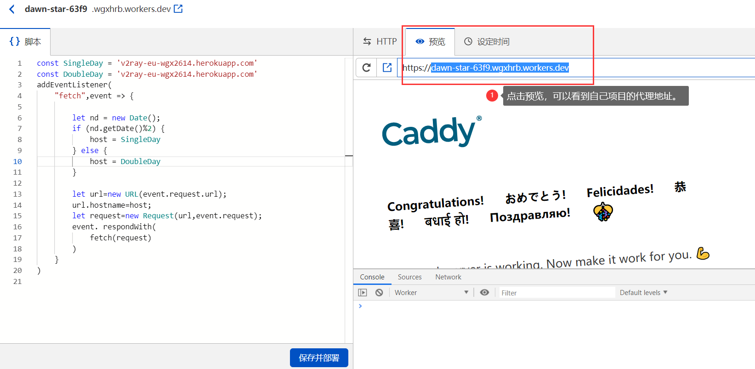
Task: Click the 'host = DoubleDay' line
Action: 125,161
